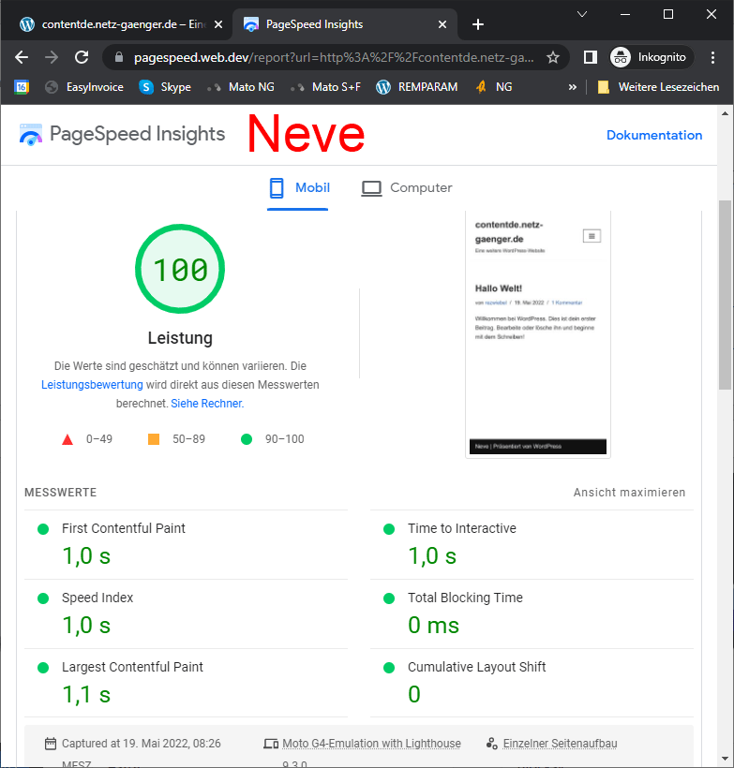The height and width of the screenshot is (768, 734).
Task: Click the 100 performance score gauge
Action: click(180, 269)
